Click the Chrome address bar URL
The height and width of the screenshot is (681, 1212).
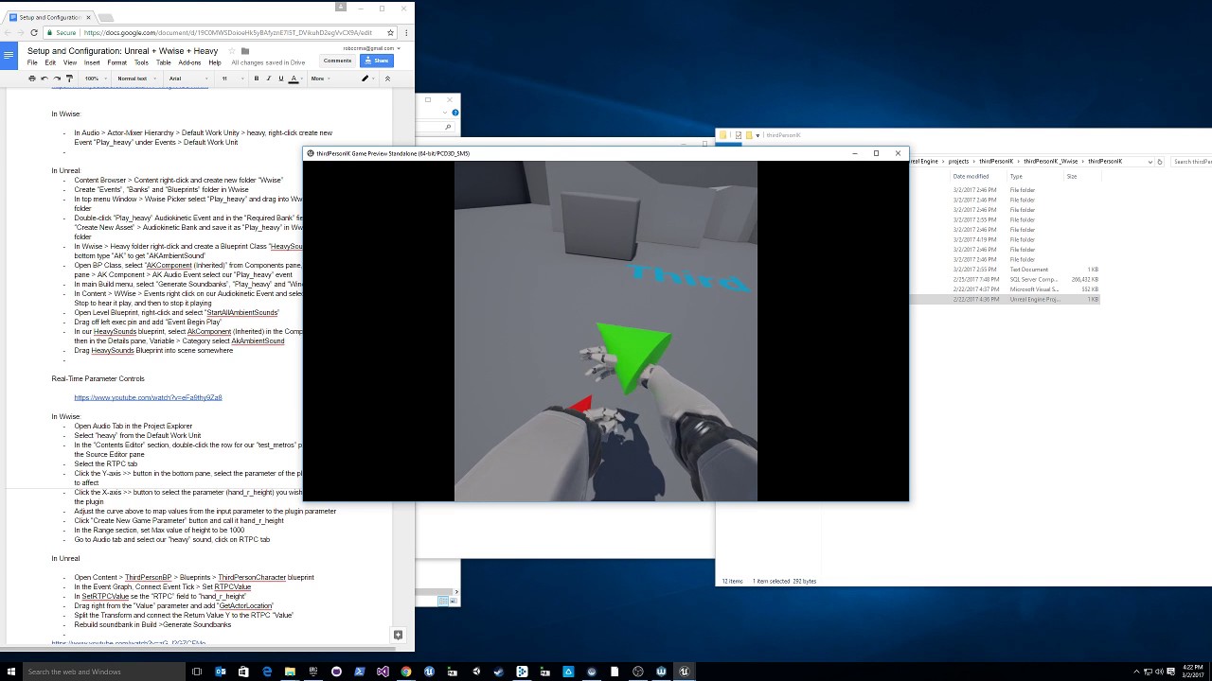(x=227, y=32)
